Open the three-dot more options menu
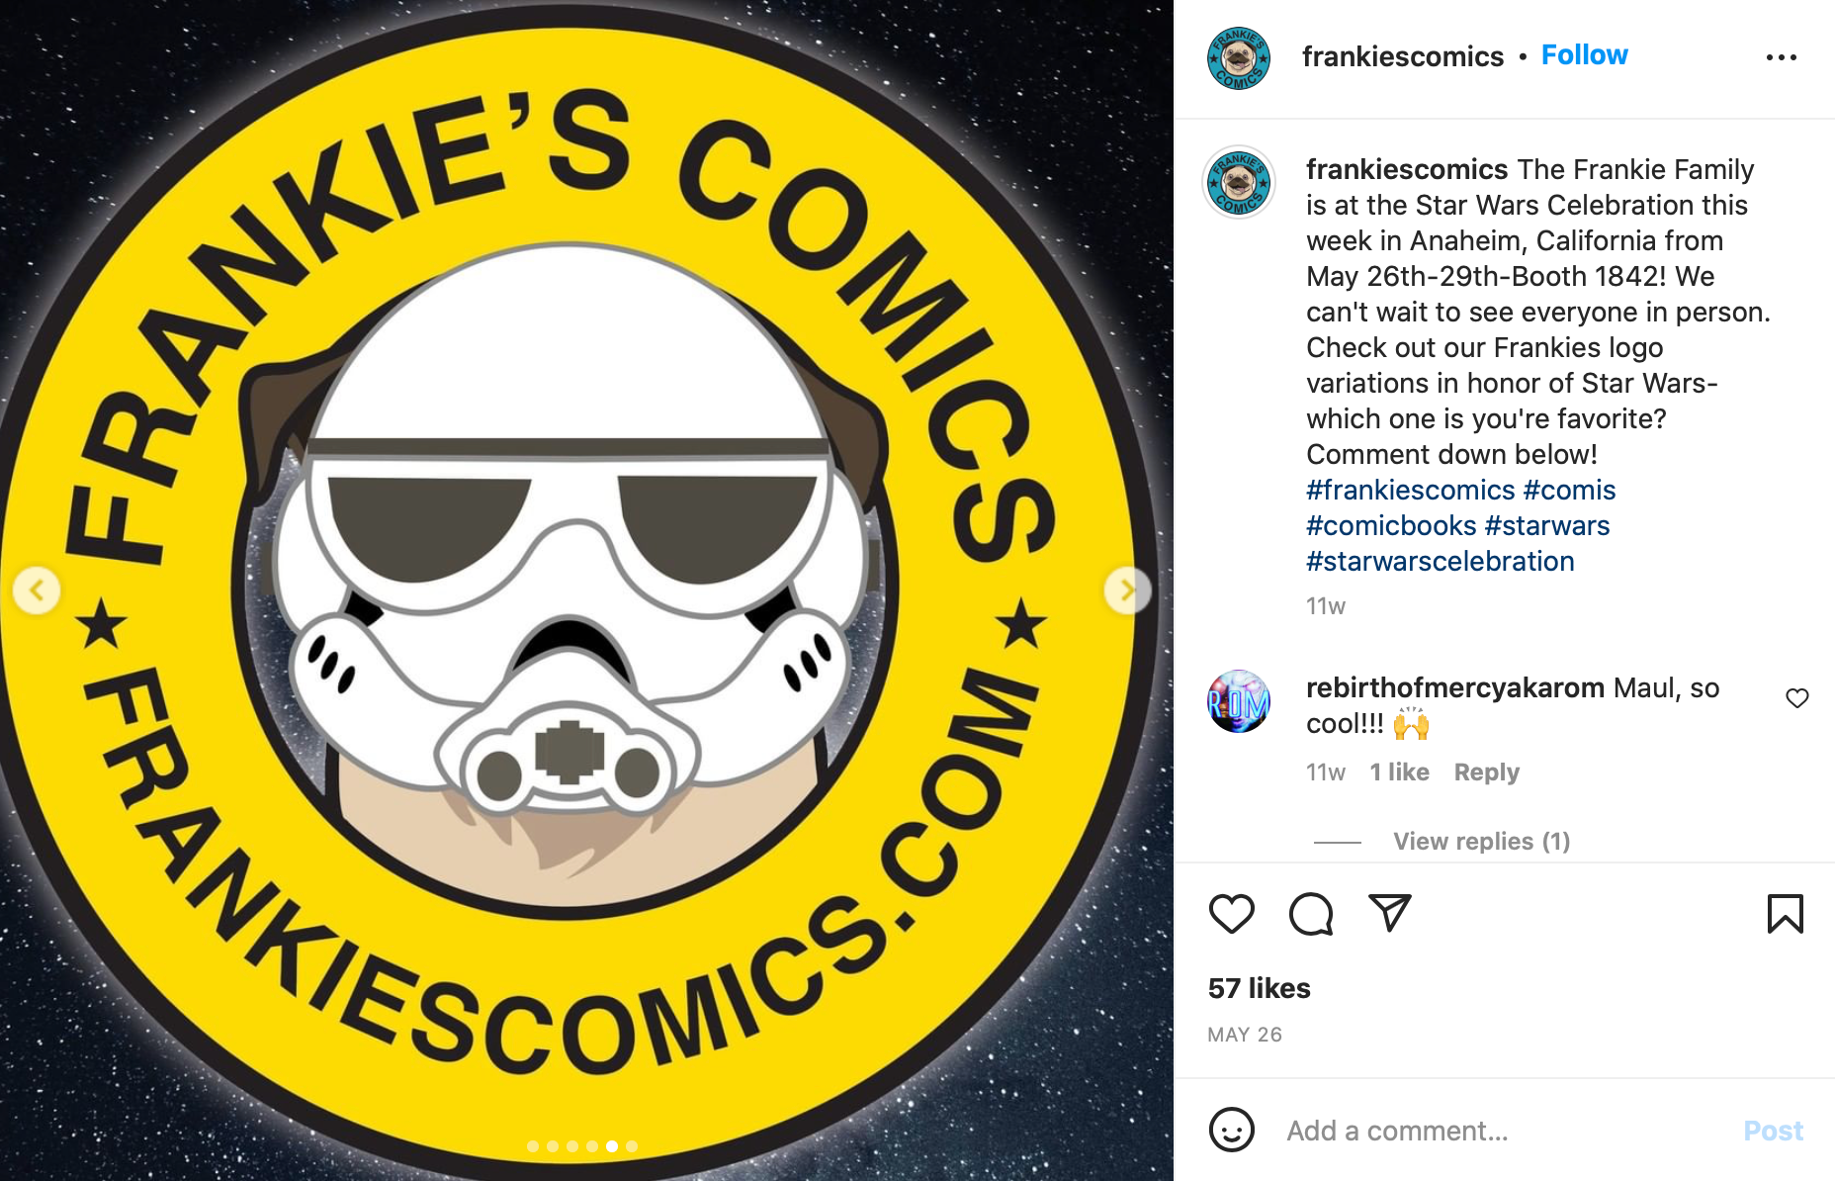 pos(1782,57)
